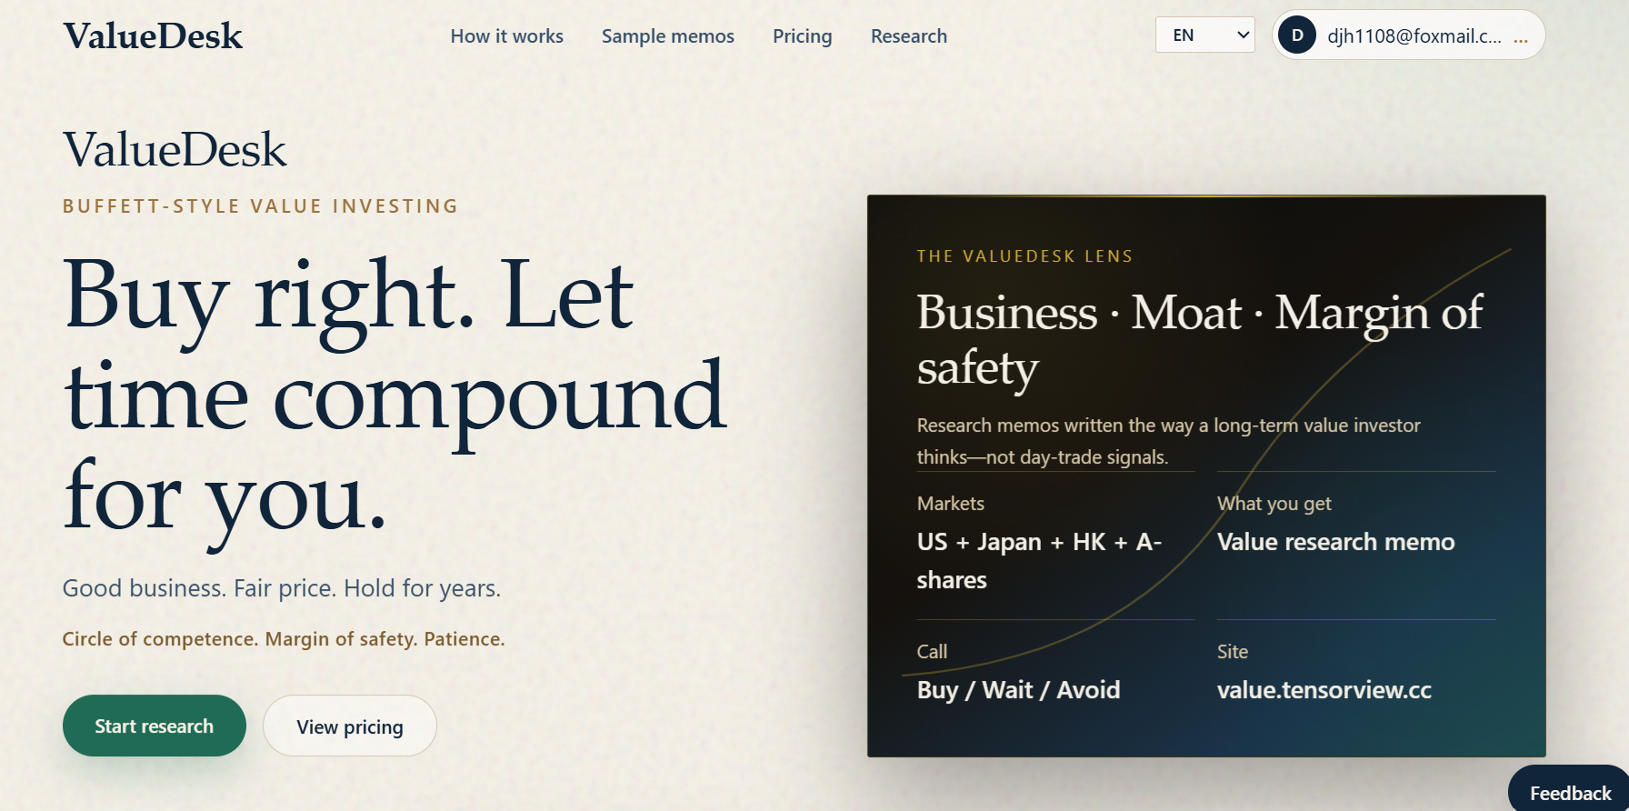Navigate to the Research section
This screenshot has height=811, width=1629.
[909, 36]
